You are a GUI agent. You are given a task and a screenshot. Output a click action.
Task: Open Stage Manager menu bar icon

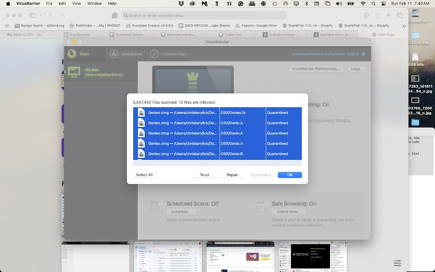click(x=327, y=4)
